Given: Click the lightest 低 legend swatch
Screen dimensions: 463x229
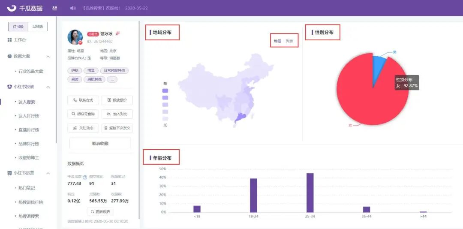Looking at the screenshot, I should tap(165, 118).
